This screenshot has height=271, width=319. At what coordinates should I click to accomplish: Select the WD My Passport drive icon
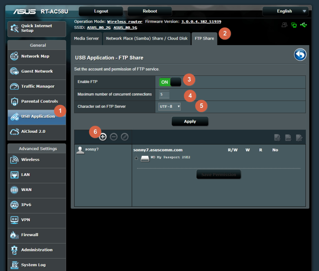145,158
